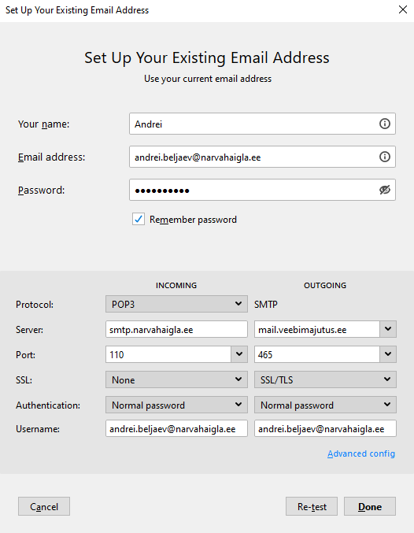The width and height of the screenshot is (414, 533).
Task: Open incoming Authentication Normal password dropdown
Action: 176,405
